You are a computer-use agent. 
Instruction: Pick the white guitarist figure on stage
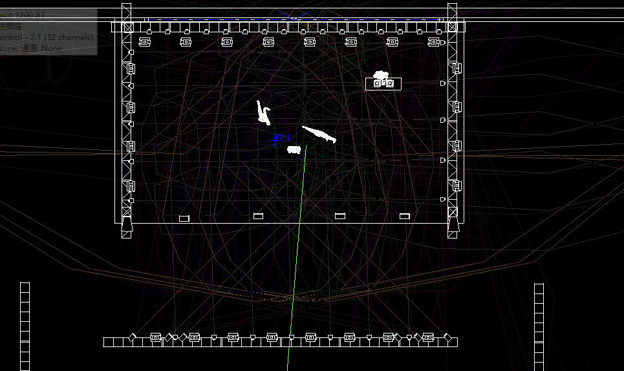(x=263, y=112)
